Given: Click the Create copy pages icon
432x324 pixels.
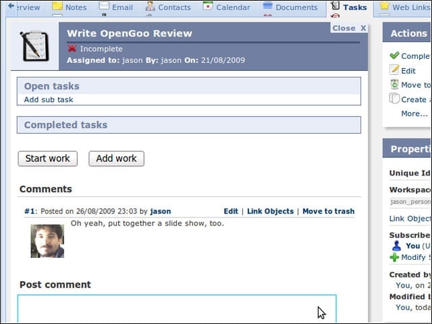Looking at the screenshot, I should 394,99.
